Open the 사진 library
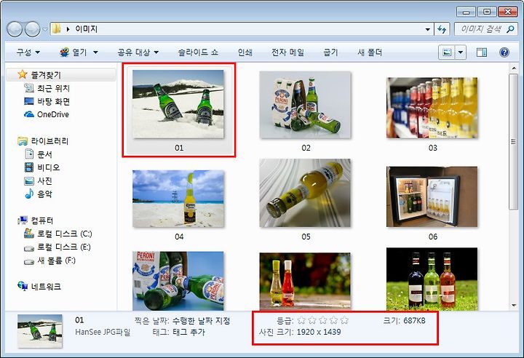 39,181
